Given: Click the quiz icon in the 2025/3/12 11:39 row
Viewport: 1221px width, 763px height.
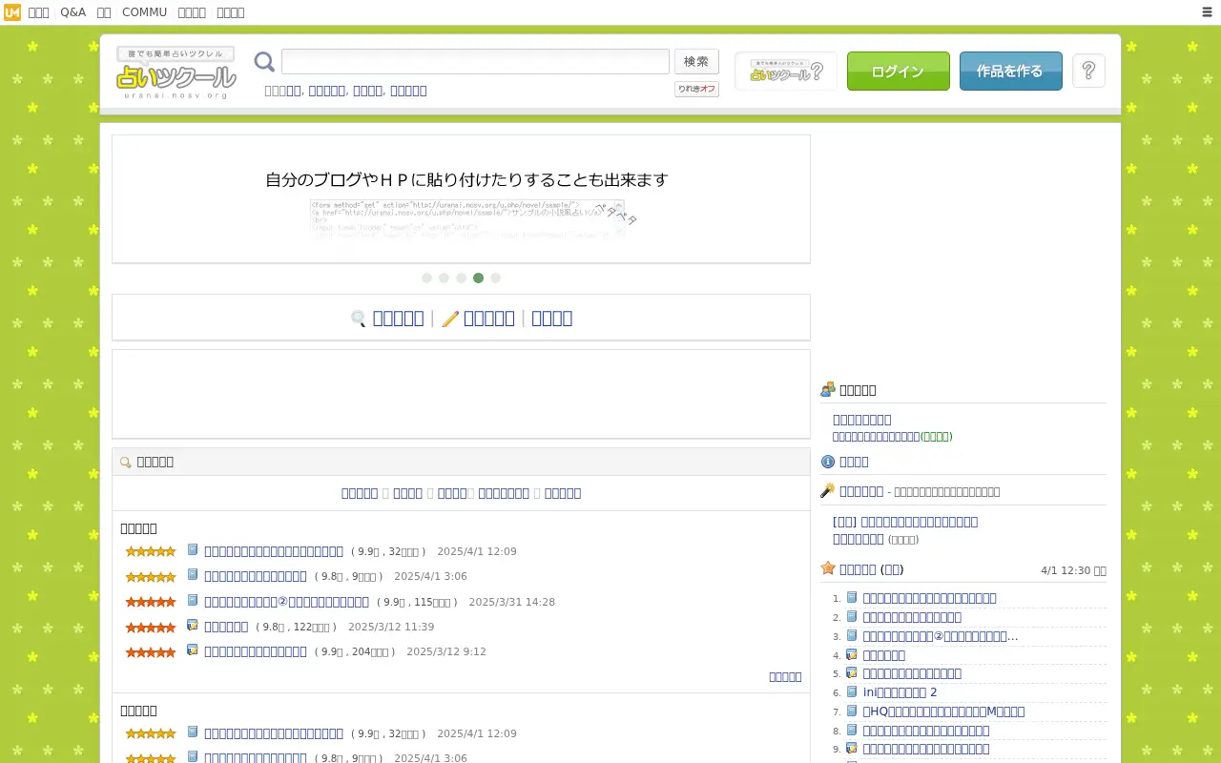Looking at the screenshot, I should tap(193, 626).
